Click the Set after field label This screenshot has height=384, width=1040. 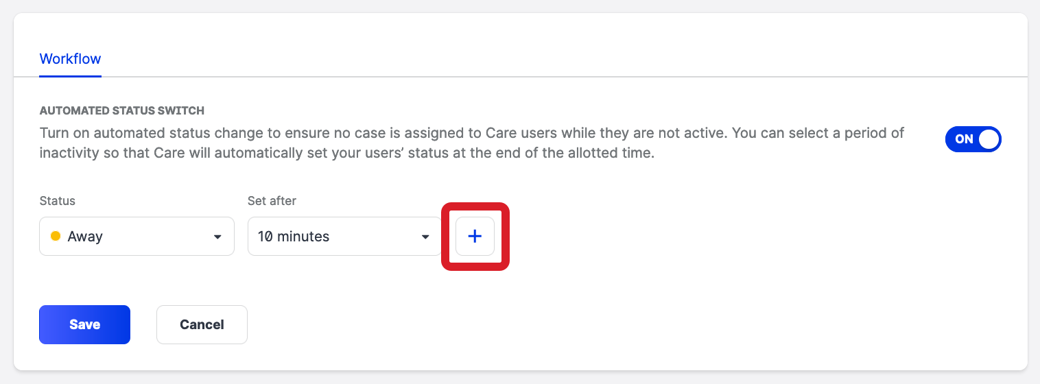click(272, 201)
